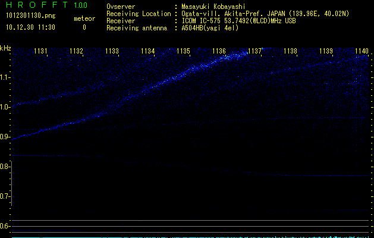Click the Ovserver field label
Screen dimensions: 374x238
pyautogui.click(x=121, y=7)
